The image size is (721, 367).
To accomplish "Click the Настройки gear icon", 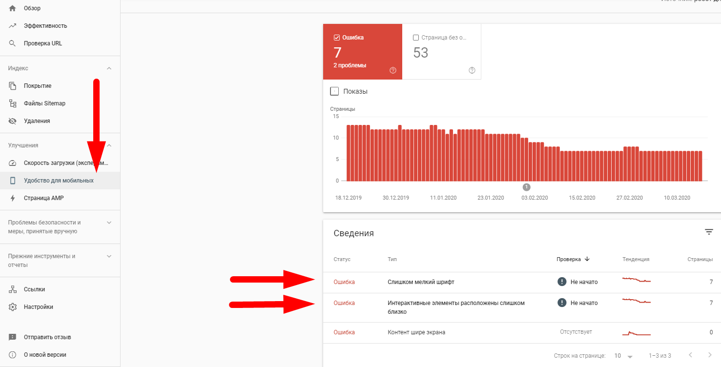I will (x=13, y=307).
